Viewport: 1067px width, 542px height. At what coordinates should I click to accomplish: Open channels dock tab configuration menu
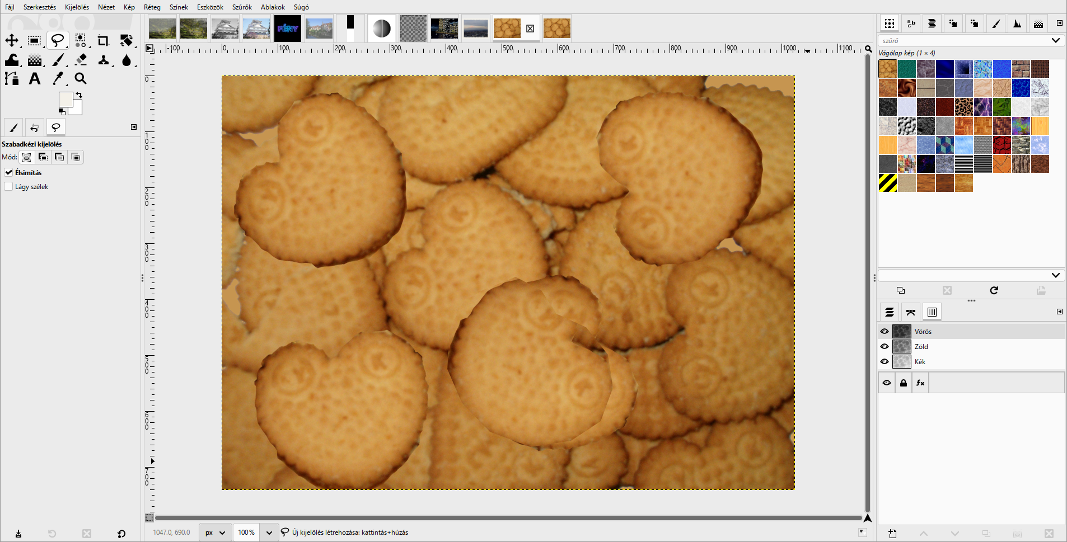(1060, 312)
